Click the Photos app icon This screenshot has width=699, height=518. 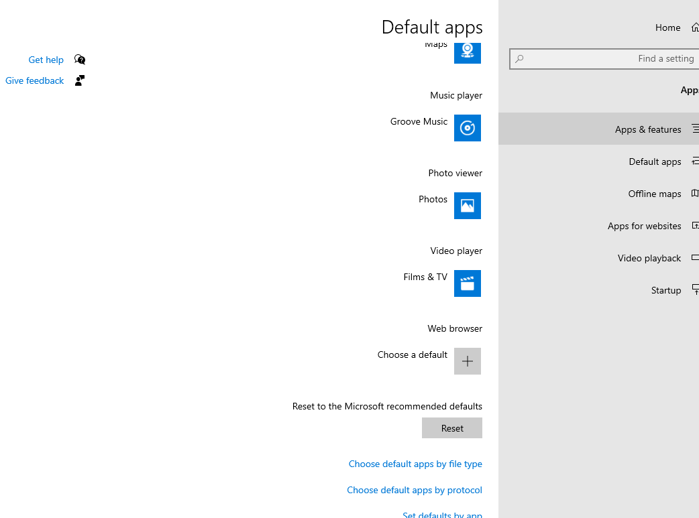coord(467,206)
